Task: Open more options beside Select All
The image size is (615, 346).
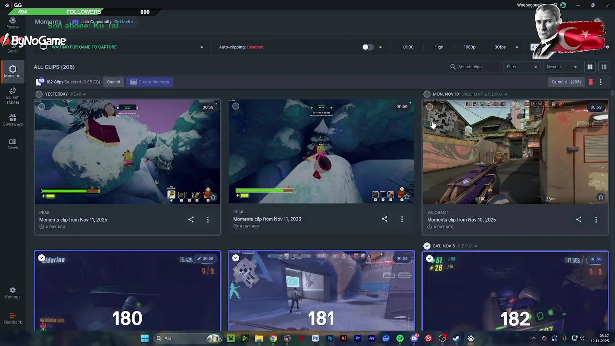Action: pyautogui.click(x=601, y=82)
